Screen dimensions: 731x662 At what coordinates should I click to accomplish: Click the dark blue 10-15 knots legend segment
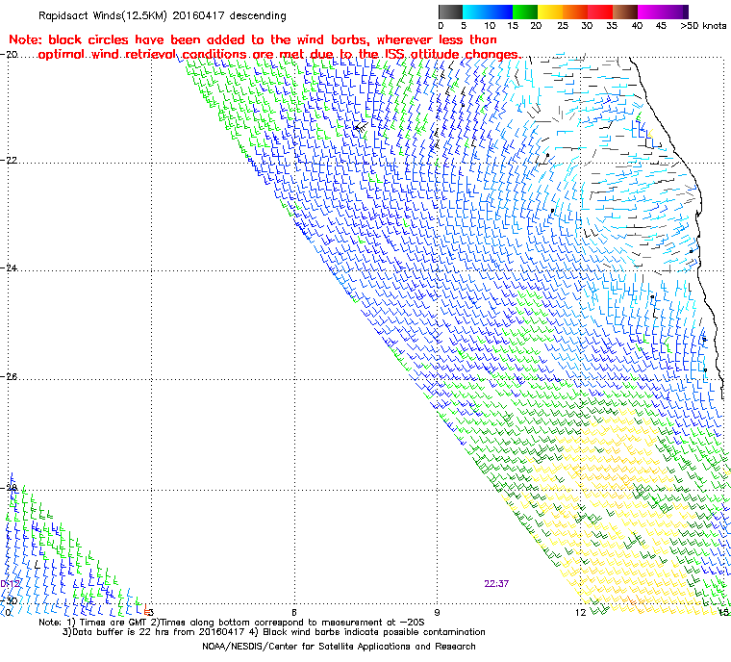pos(500,12)
